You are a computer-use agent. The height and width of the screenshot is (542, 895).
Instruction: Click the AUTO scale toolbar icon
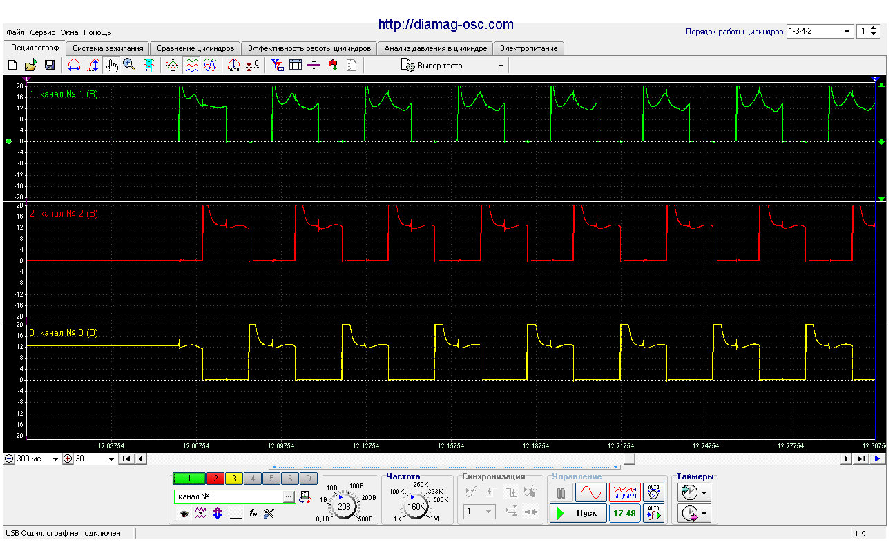point(234,66)
